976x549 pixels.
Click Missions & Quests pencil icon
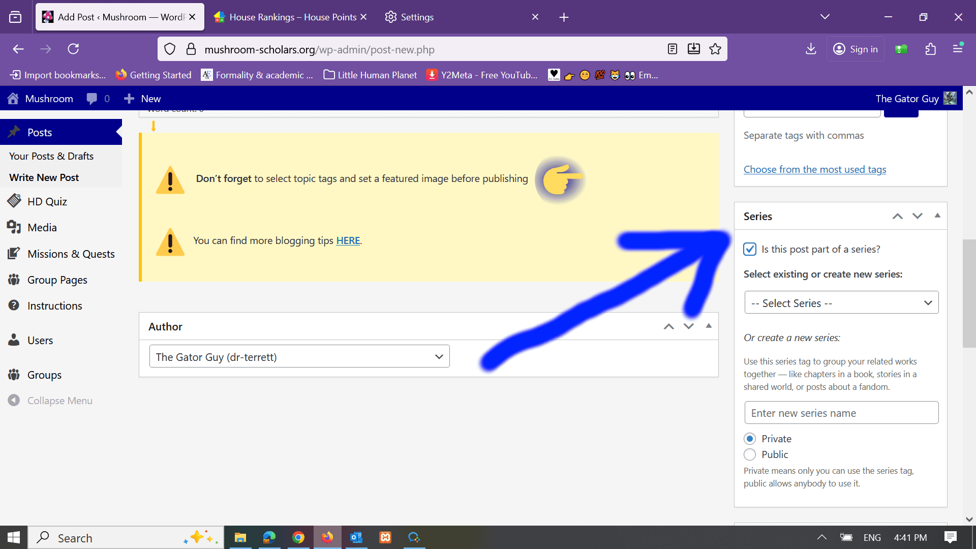coord(14,253)
